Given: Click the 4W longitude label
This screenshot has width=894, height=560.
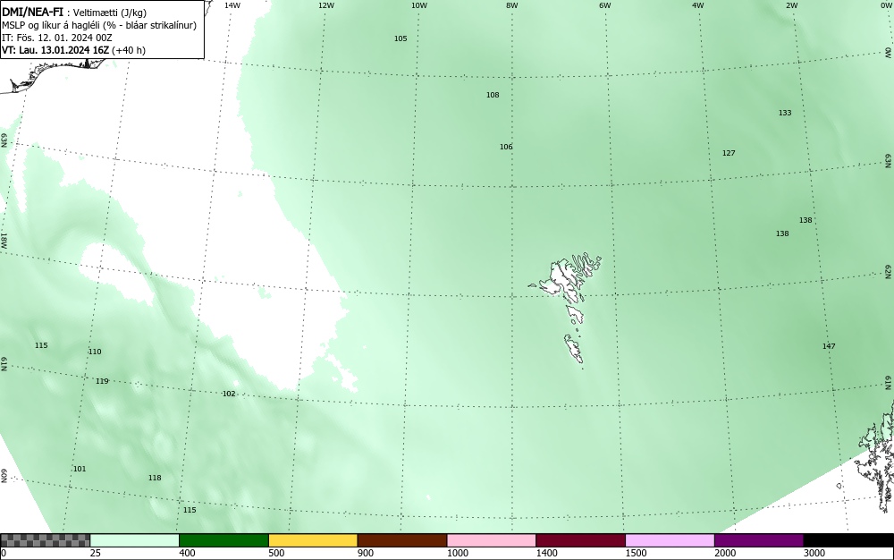Looking at the screenshot, I should click(698, 5).
